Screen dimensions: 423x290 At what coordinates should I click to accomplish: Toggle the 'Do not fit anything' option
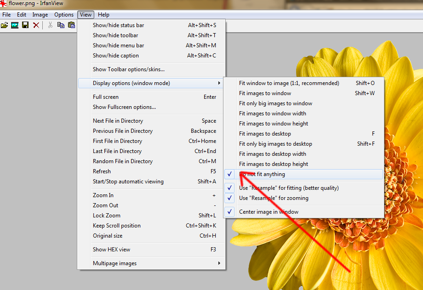point(303,174)
